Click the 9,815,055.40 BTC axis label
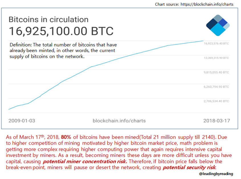This screenshot has height=179, width=241. tap(216, 72)
